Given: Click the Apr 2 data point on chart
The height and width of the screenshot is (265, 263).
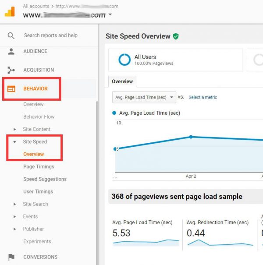Looking at the screenshot, I should [191, 137].
